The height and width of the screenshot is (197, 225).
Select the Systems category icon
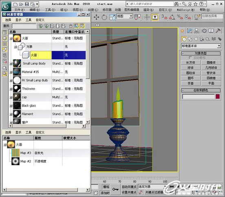tap(220, 39)
